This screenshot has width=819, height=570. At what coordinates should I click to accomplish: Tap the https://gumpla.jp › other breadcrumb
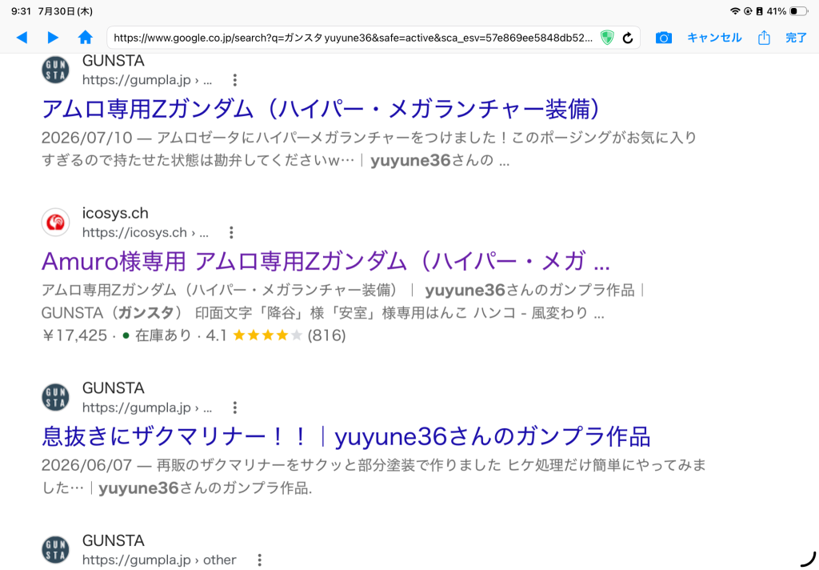coord(159,560)
